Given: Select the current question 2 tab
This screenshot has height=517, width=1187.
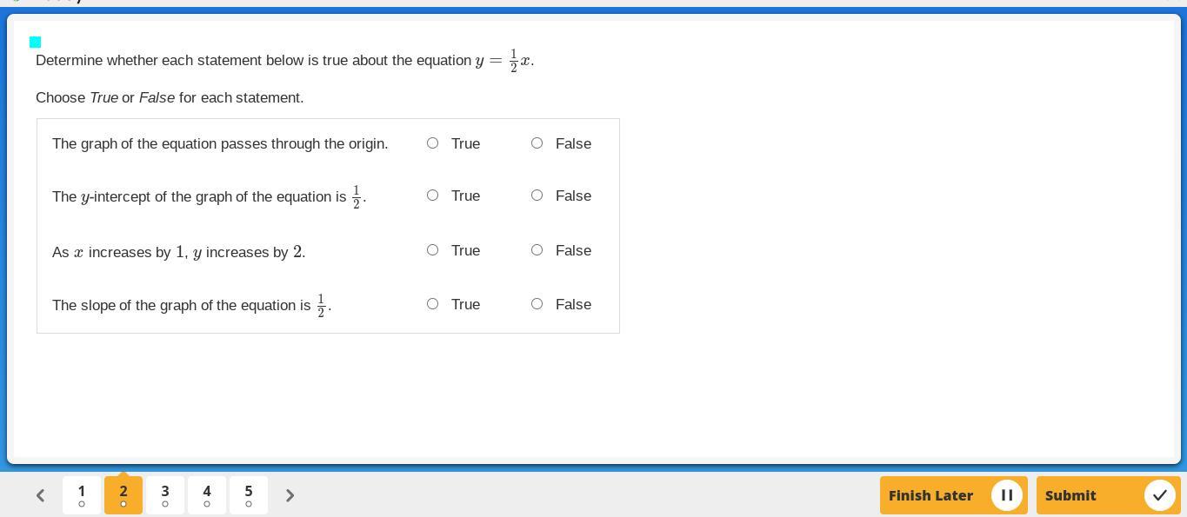Looking at the screenshot, I should click(x=123, y=494).
